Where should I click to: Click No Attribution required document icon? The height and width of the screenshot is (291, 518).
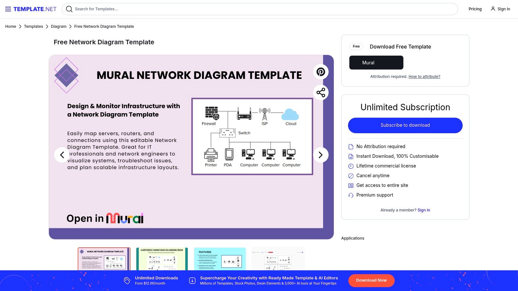(x=351, y=147)
